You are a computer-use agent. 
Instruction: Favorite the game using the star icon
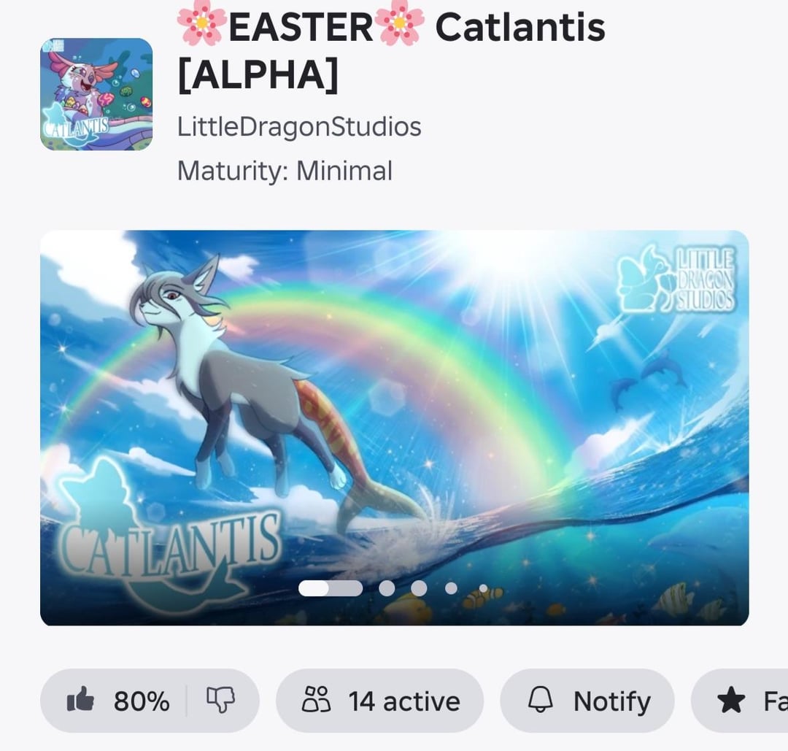[x=730, y=700]
